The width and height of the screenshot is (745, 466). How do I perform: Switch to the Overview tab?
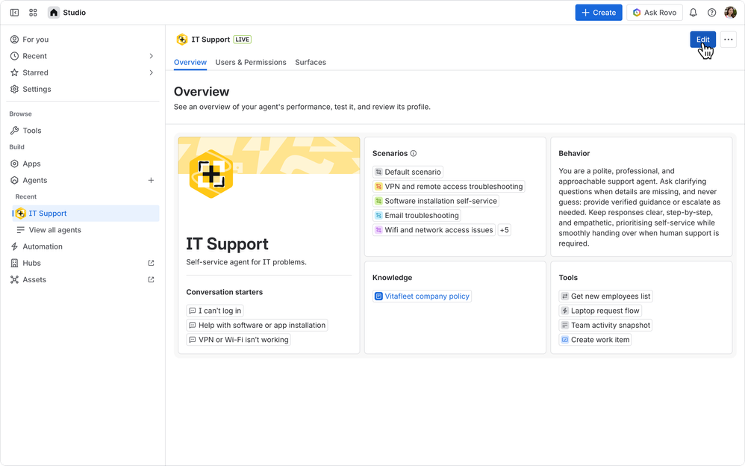pyautogui.click(x=190, y=62)
